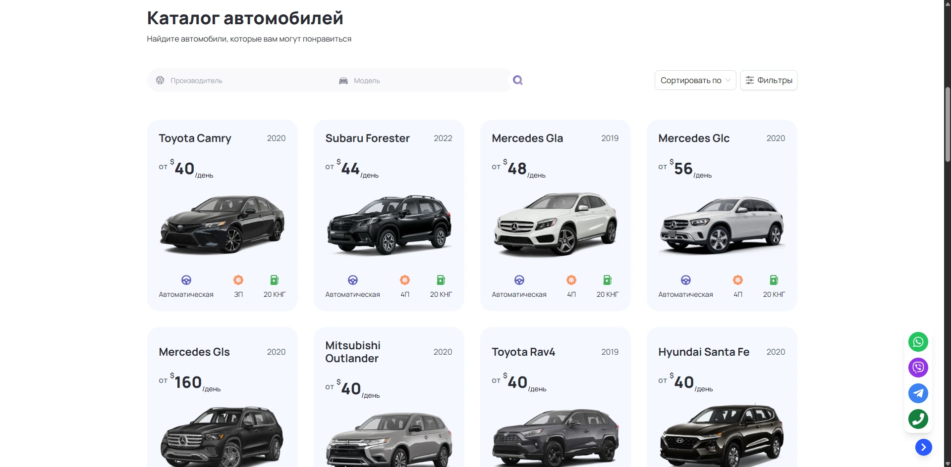Click the Toyota Rav4 car photo
The width and height of the screenshot is (951, 467).
pos(556,437)
